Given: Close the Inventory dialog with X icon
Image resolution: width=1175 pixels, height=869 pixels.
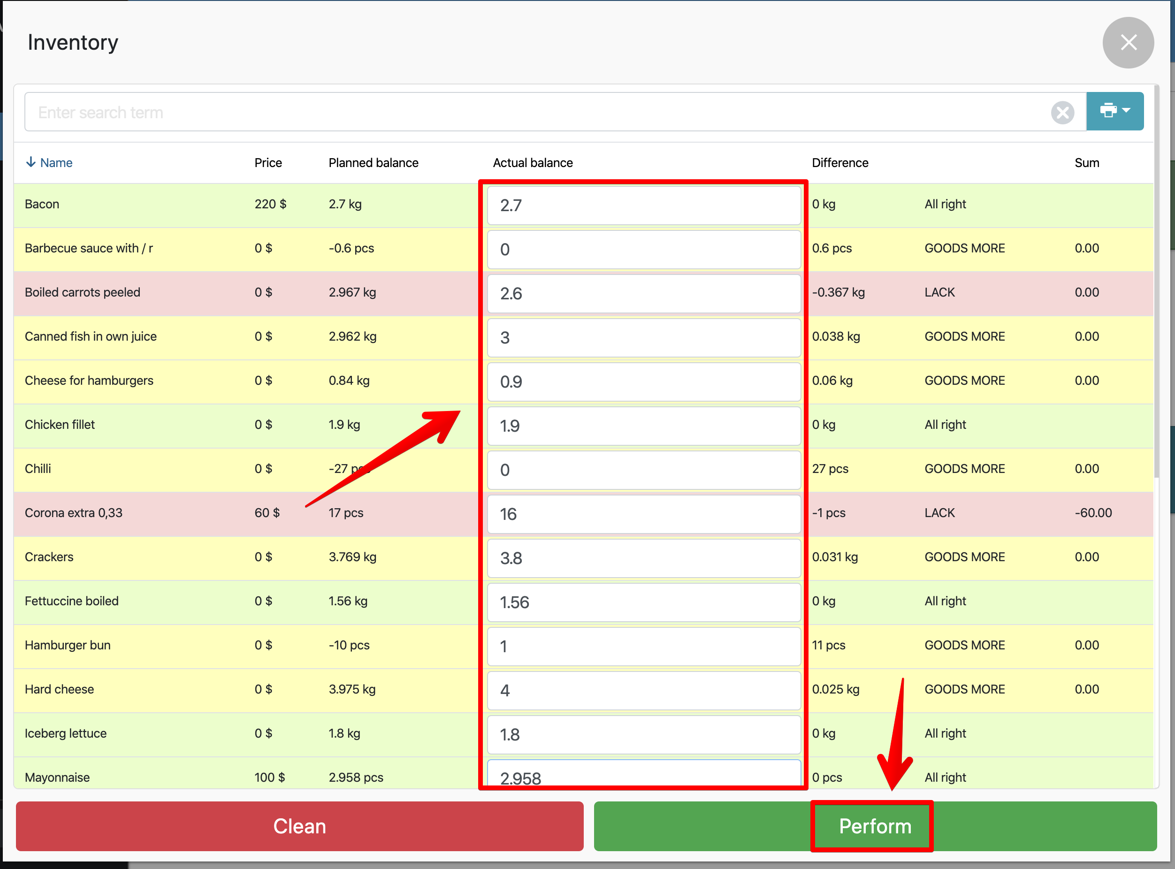Looking at the screenshot, I should click(1128, 43).
